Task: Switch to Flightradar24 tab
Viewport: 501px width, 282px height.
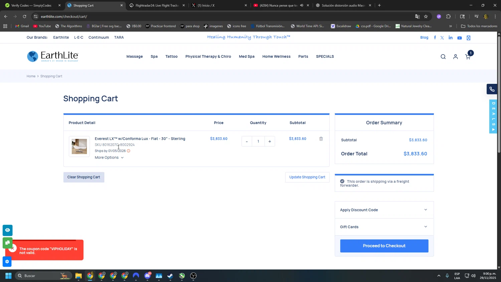Action: 157,5
